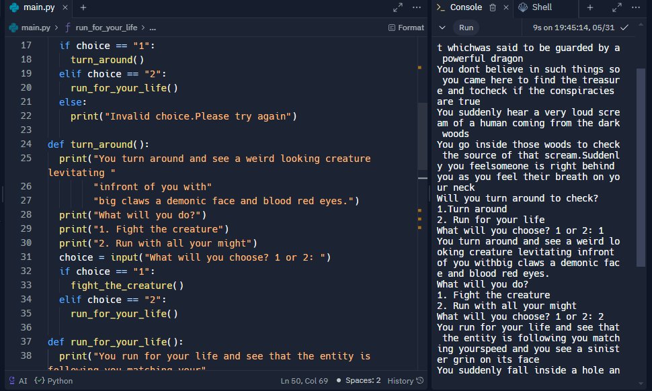Click the Python logo on the main.py tab
The width and height of the screenshot is (652, 391).
click(13, 9)
